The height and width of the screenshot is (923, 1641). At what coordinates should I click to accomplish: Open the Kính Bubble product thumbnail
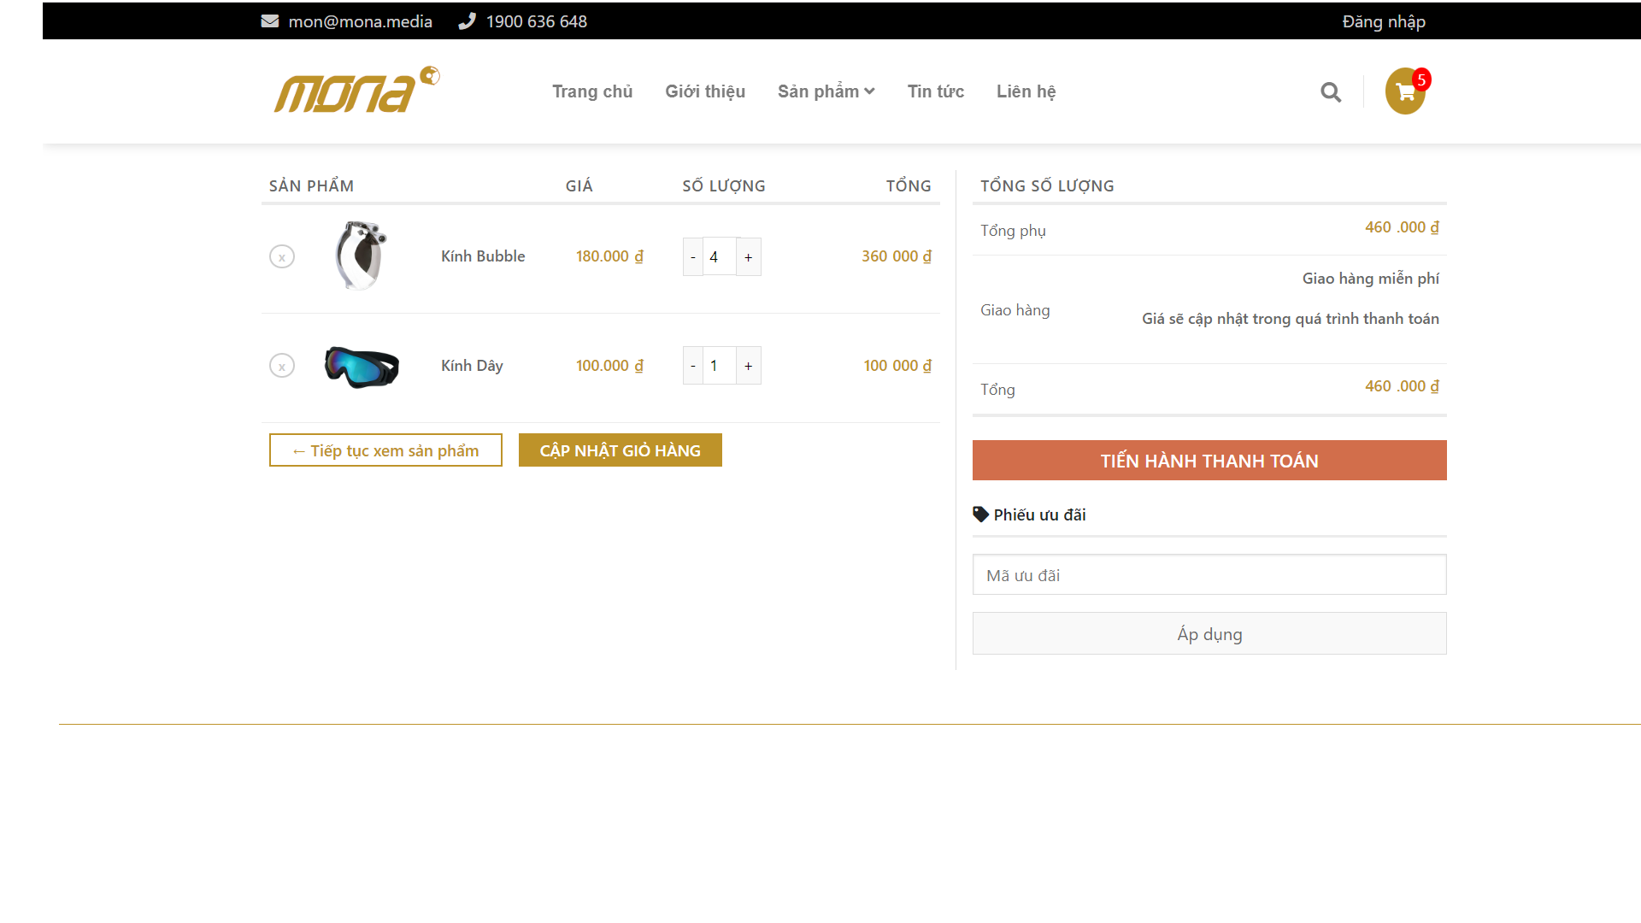[x=362, y=256]
